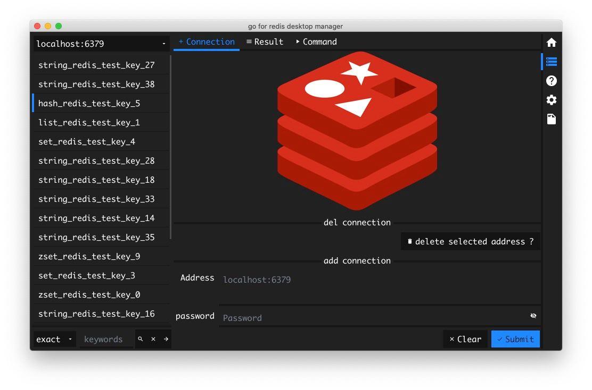Select key set_redis_test_key_3
The height and width of the screenshot is (390, 592).
pyautogui.click(x=101, y=275)
